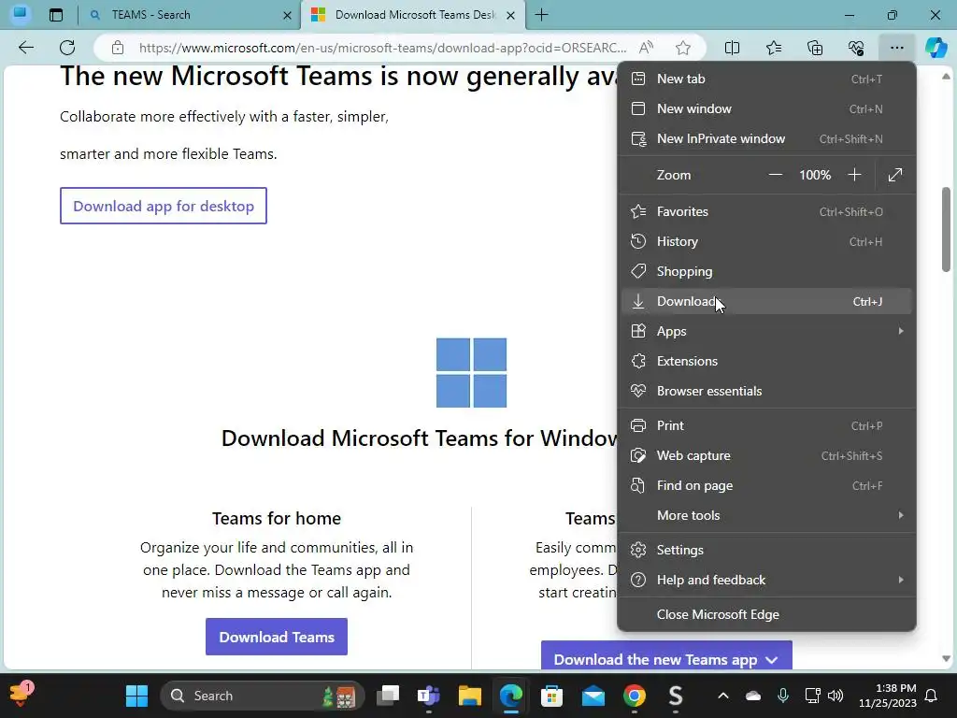
Task: Open Extensions from the menu
Action: [x=766, y=361]
